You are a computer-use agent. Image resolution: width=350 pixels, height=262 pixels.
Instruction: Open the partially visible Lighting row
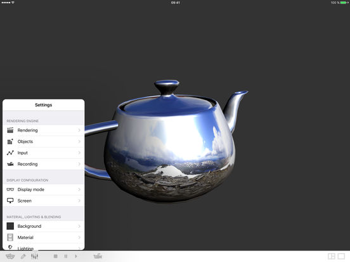click(x=44, y=247)
